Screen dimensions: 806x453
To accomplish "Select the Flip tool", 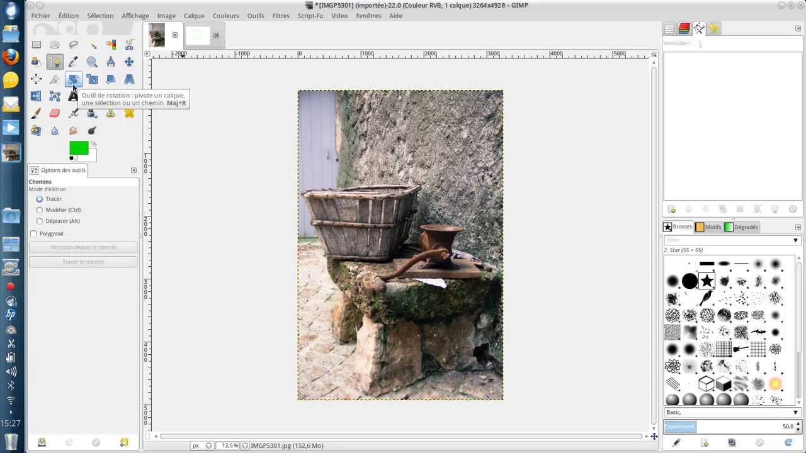I will click(37, 96).
